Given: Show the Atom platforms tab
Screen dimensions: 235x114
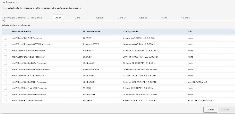Looking at the screenshot, I should [x=164, y=18].
